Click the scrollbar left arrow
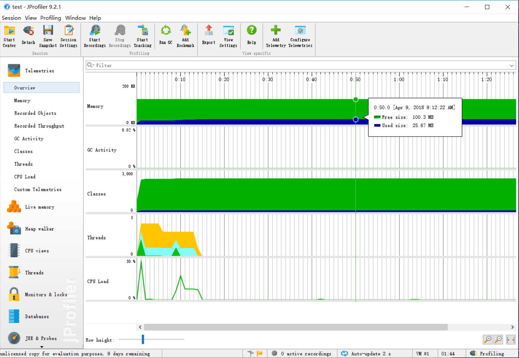Image resolution: width=519 pixels, height=358 pixels. click(x=140, y=327)
